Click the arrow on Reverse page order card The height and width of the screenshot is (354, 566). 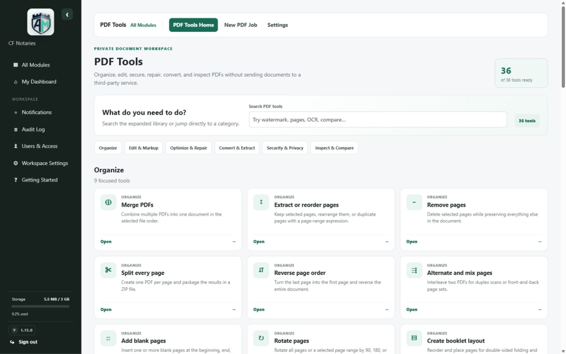point(387,310)
